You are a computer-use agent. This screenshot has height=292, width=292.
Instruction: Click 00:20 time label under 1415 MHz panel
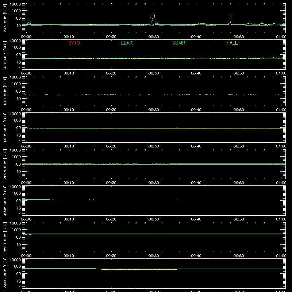point(111,146)
